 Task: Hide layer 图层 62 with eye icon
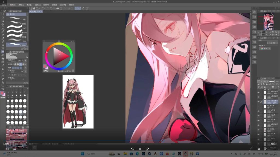point(258,125)
